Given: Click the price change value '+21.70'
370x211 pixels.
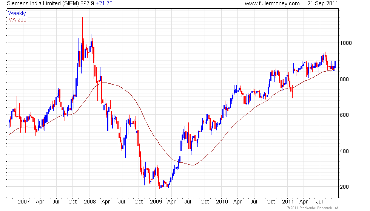Looking at the screenshot, I should point(104,3).
